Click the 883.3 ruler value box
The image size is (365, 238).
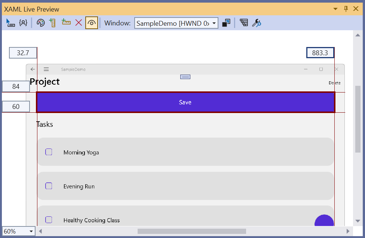tap(320, 53)
